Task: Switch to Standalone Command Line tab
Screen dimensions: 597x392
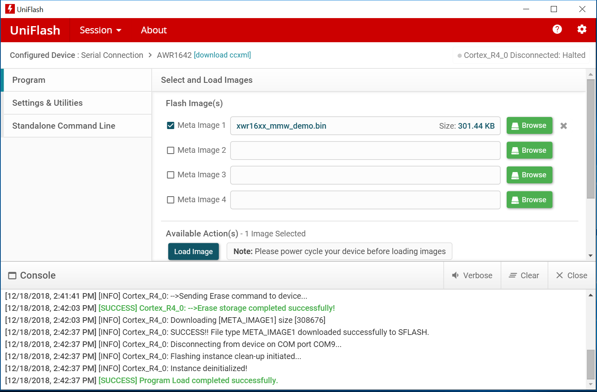Action: [x=77, y=126]
